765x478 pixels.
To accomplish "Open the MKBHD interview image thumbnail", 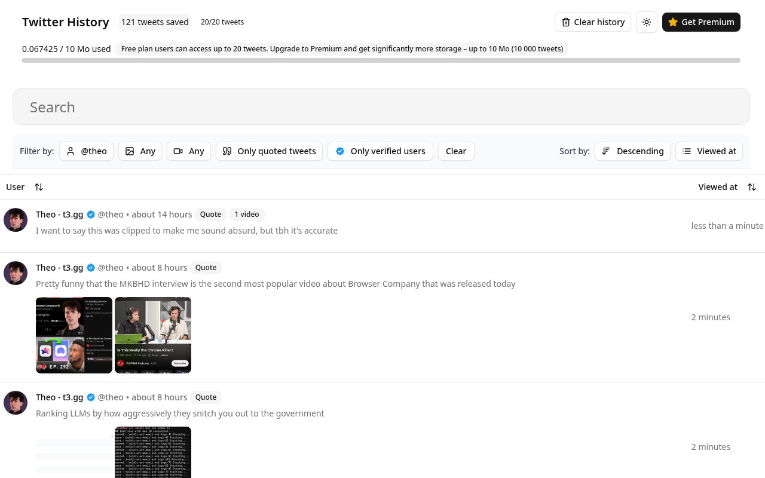I will point(74,335).
